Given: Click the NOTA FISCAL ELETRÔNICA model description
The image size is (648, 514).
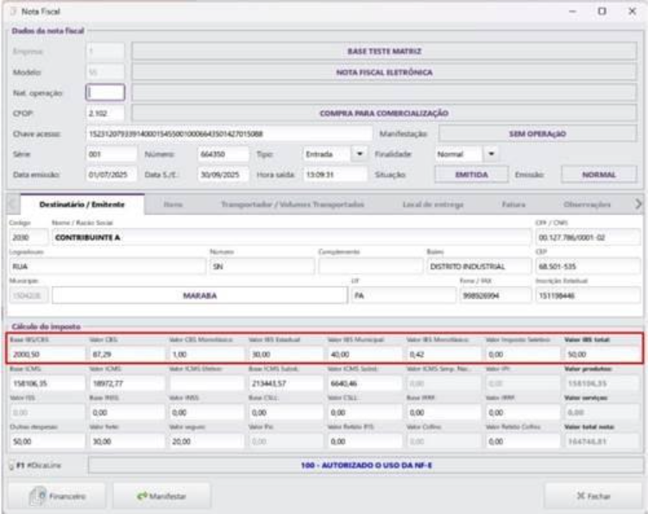Looking at the screenshot, I should point(384,72).
